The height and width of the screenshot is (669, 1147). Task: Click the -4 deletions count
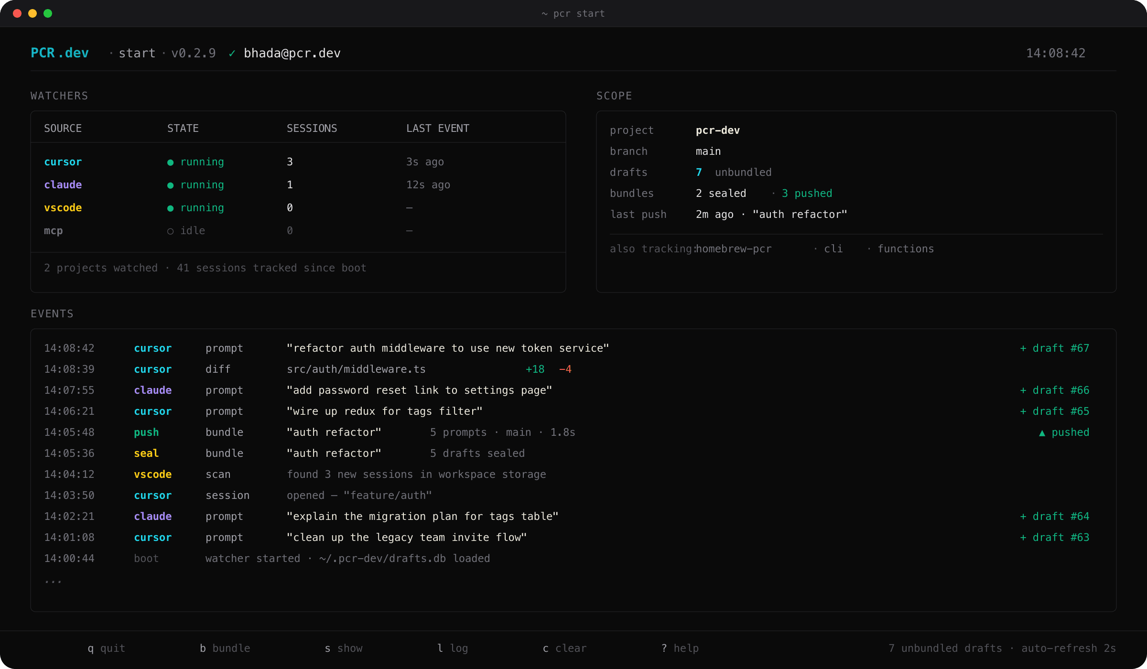point(565,369)
